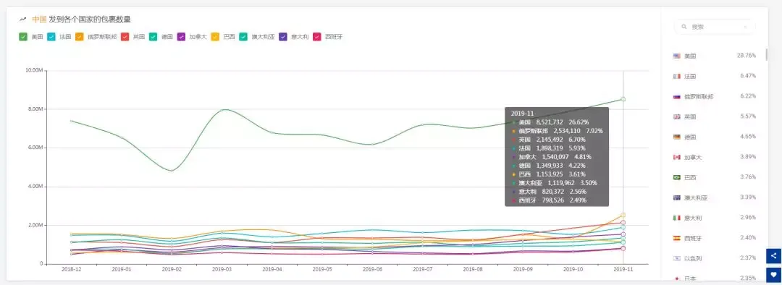The height and width of the screenshot is (285, 782).
Task: Click the 2019-03 x-axis label
Action: click(x=222, y=269)
